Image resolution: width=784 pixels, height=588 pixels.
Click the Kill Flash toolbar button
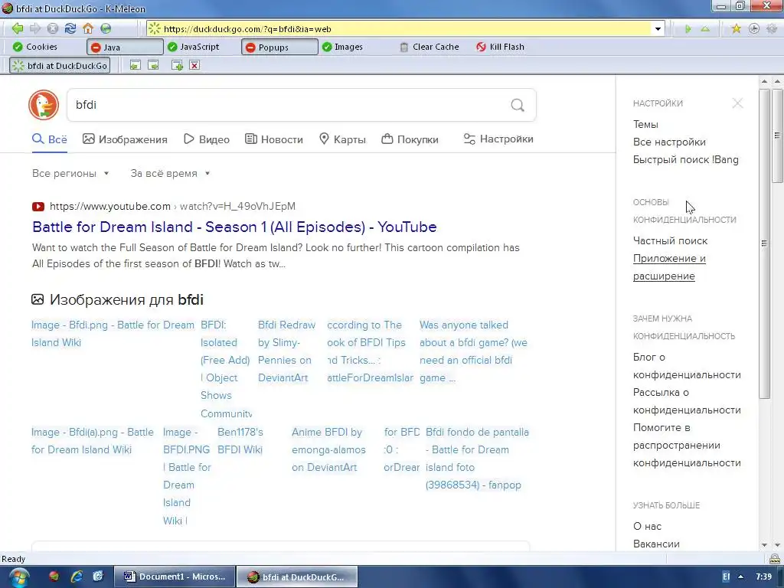500,47
